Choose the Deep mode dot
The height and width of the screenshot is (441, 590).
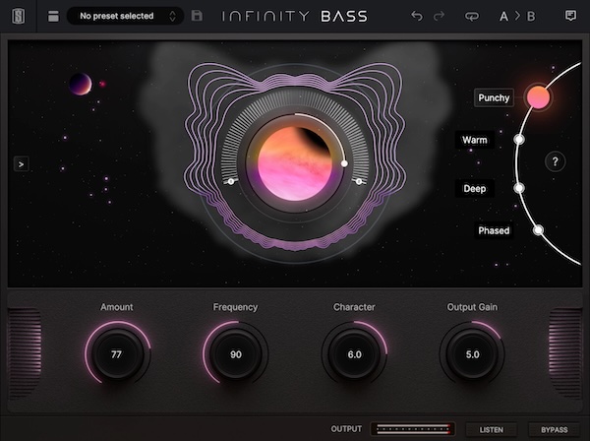pyautogui.click(x=519, y=188)
